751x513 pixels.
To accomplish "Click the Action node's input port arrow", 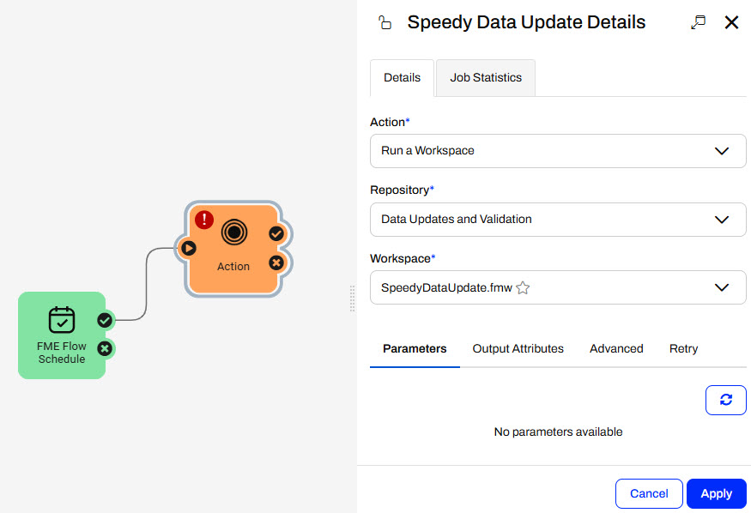I will (x=188, y=249).
